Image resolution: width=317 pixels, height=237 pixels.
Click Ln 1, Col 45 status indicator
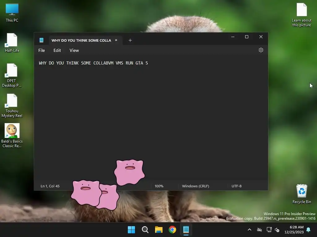point(50,186)
